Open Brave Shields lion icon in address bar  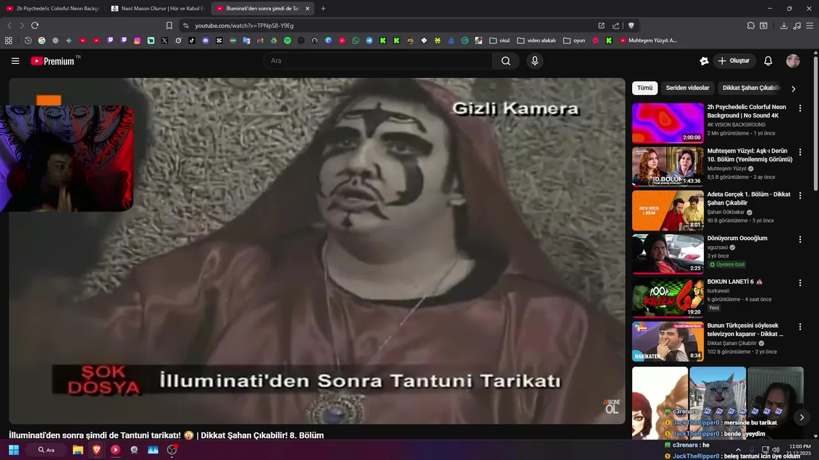coord(631,26)
